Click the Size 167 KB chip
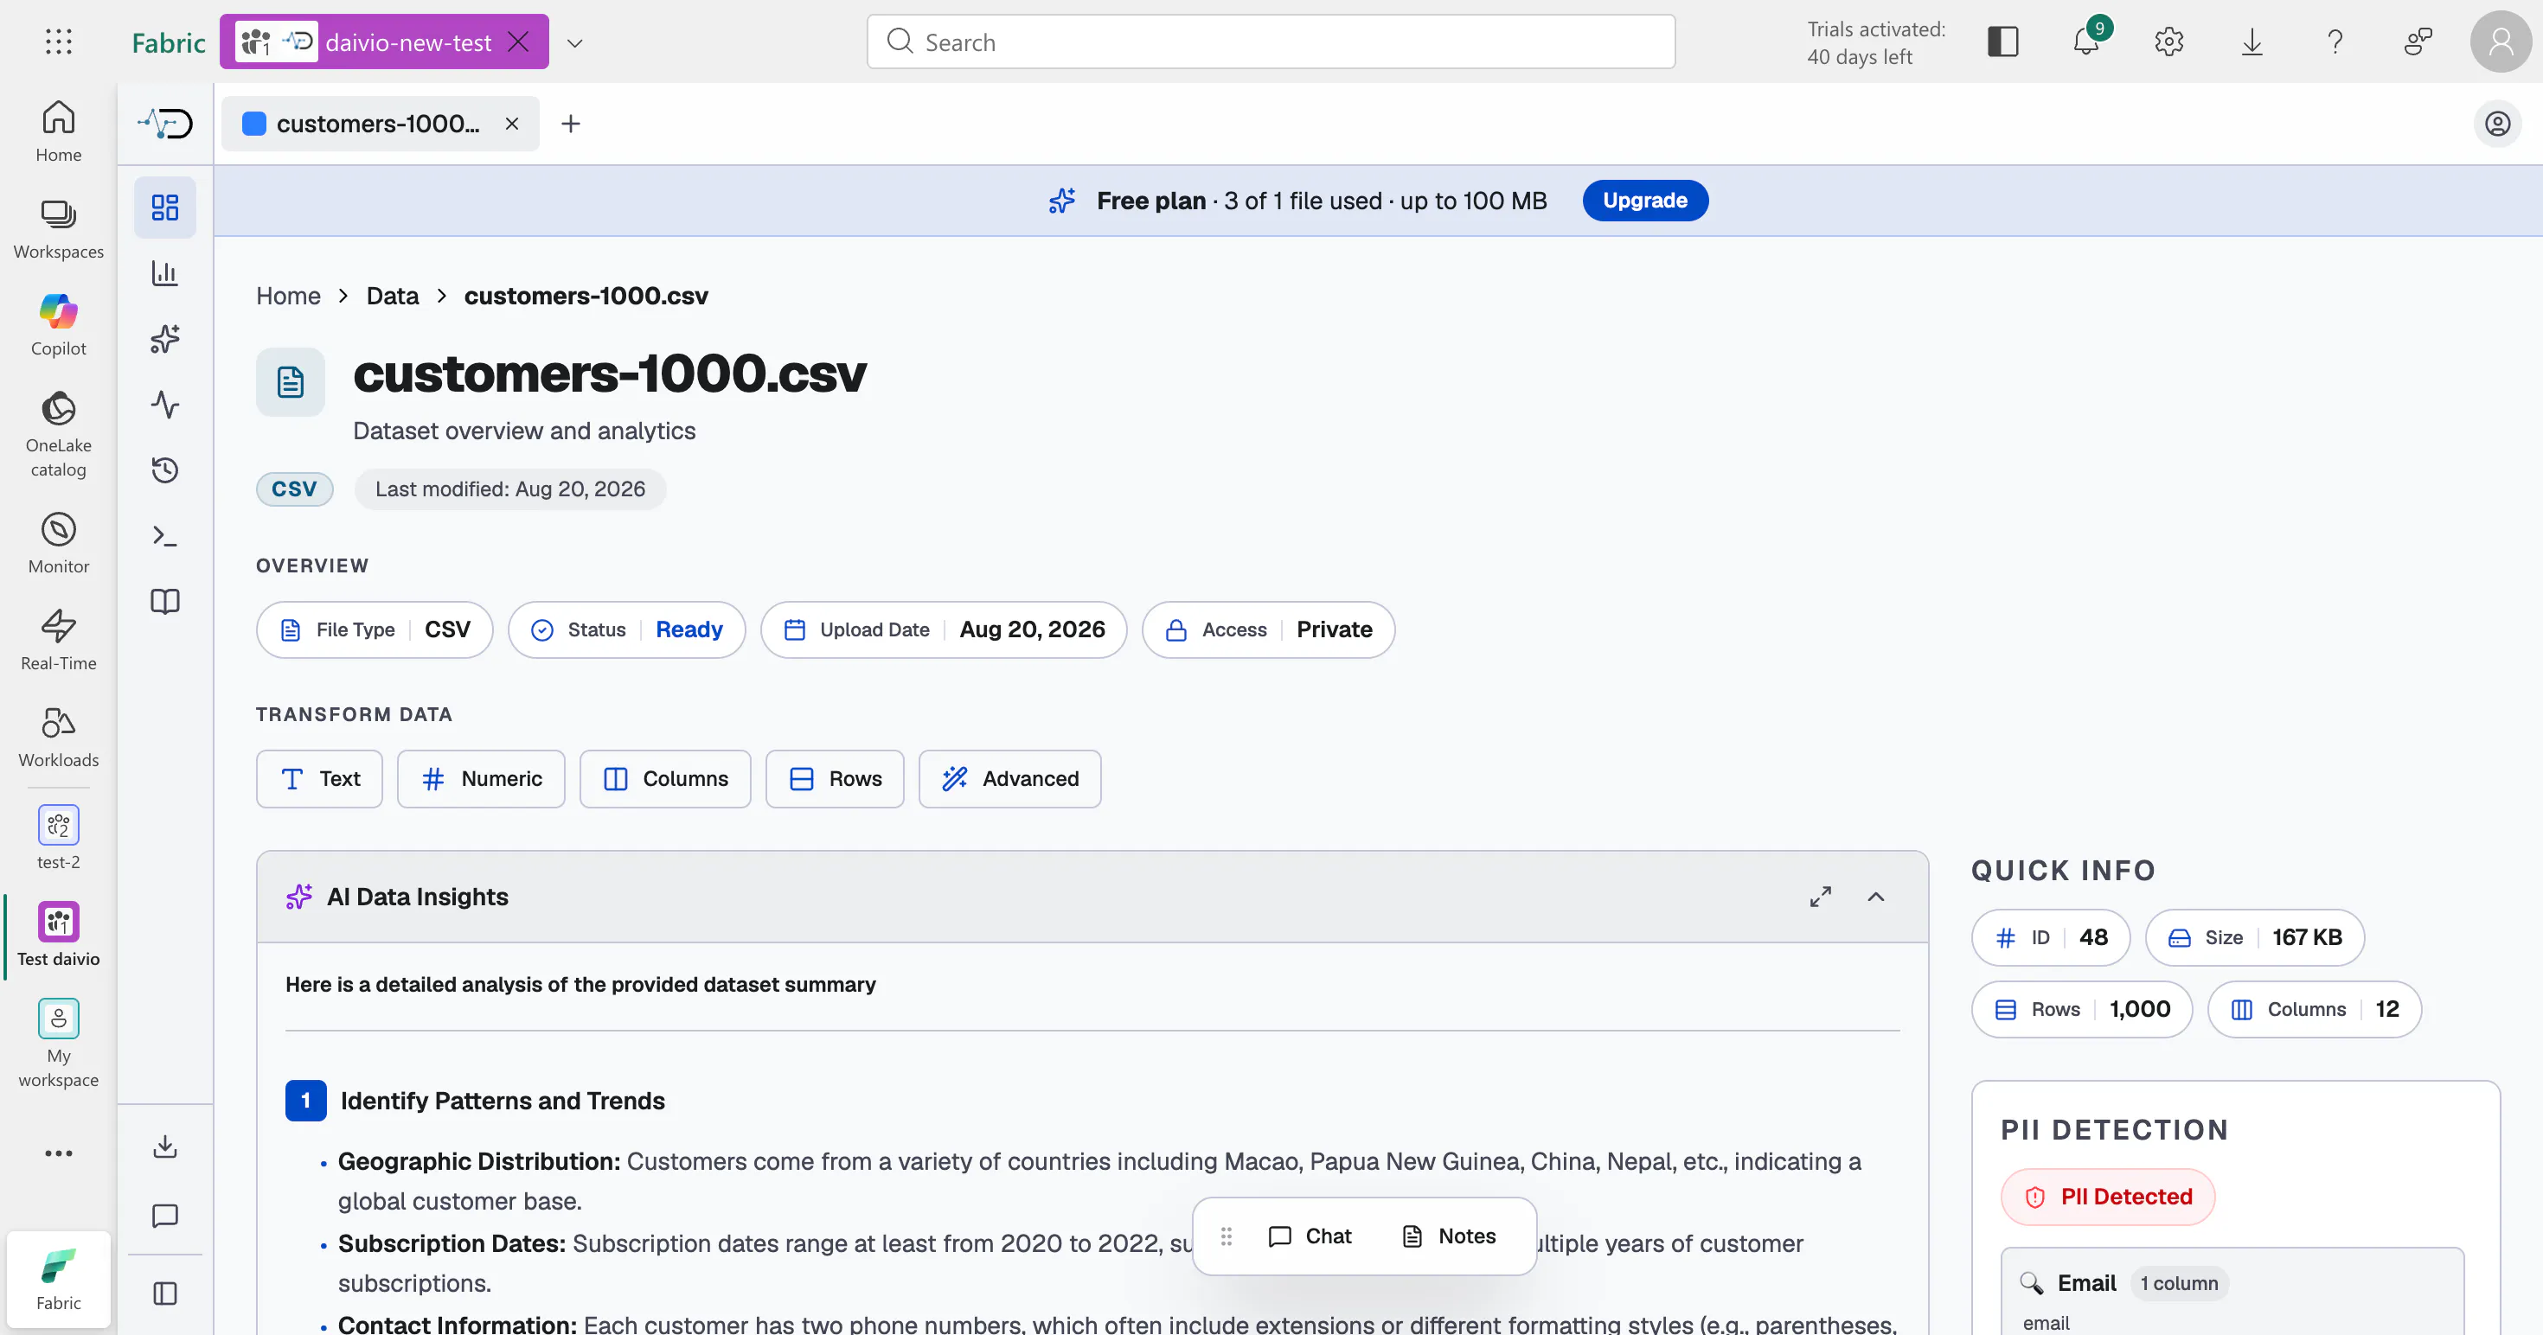The image size is (2543, 1335). tap(2255, 937)
